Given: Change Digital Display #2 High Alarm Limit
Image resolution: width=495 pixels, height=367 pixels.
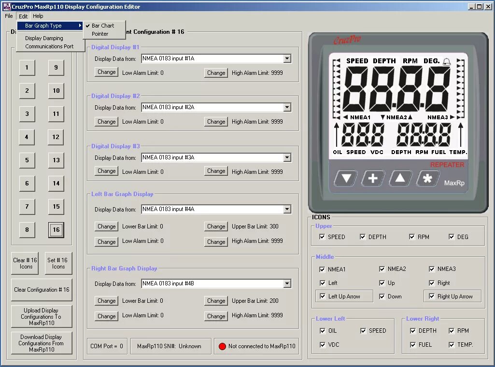Looking at the screenshot, I should point(216,122).
